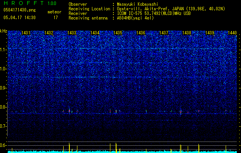Click the cyan noise level strip at bottom
This screenshot has height=153, width=241.
coord(122,152)
